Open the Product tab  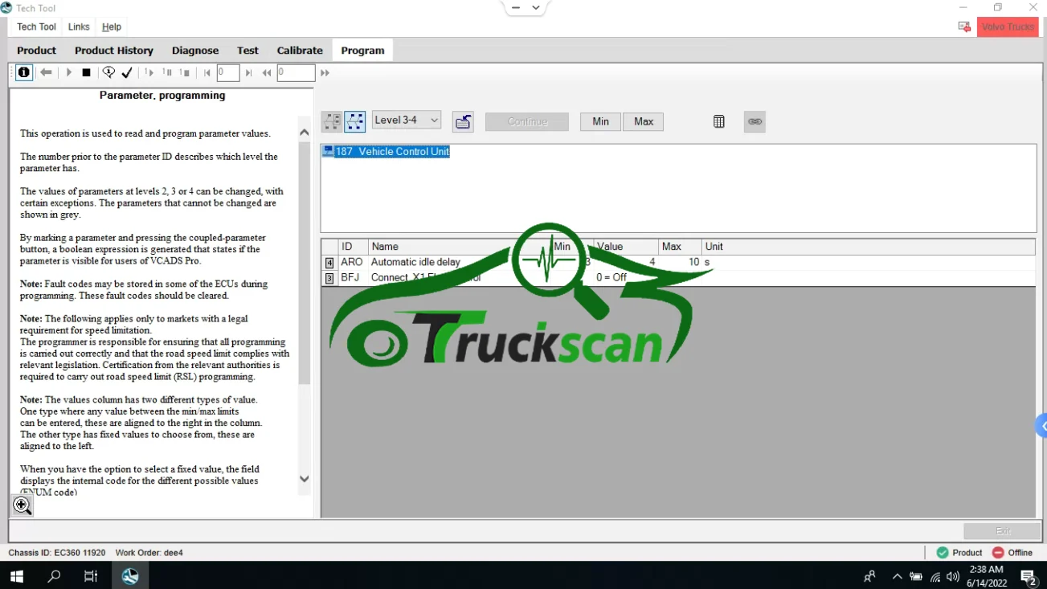point(37,50)
